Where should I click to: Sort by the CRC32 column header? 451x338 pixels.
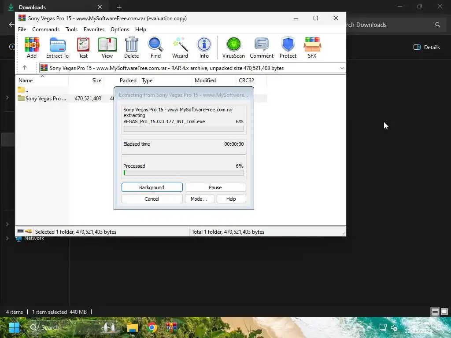[251, 81]
